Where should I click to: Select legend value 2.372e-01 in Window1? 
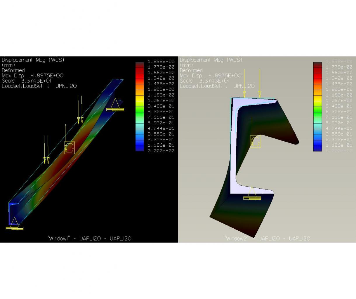pyautogui.click(x=161, y=140)
